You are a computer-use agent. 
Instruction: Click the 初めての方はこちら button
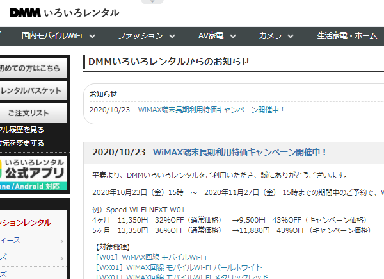coord(33,68)
